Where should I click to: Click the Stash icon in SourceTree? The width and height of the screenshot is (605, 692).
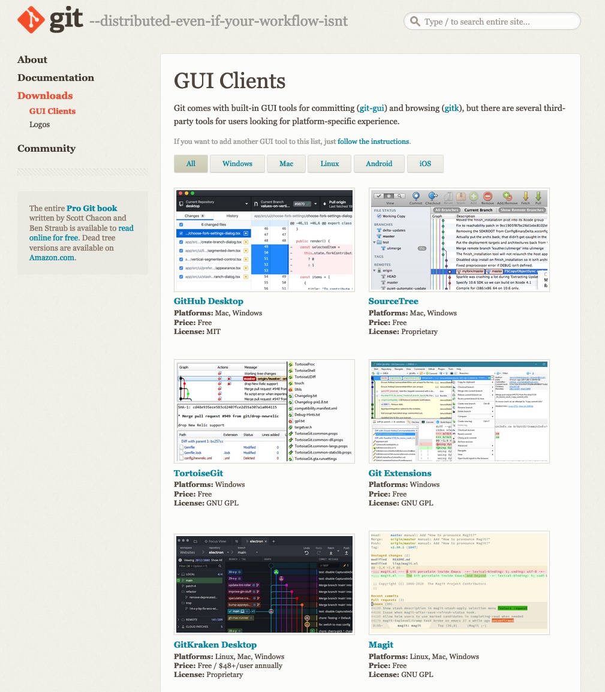[x=461, y=196]
